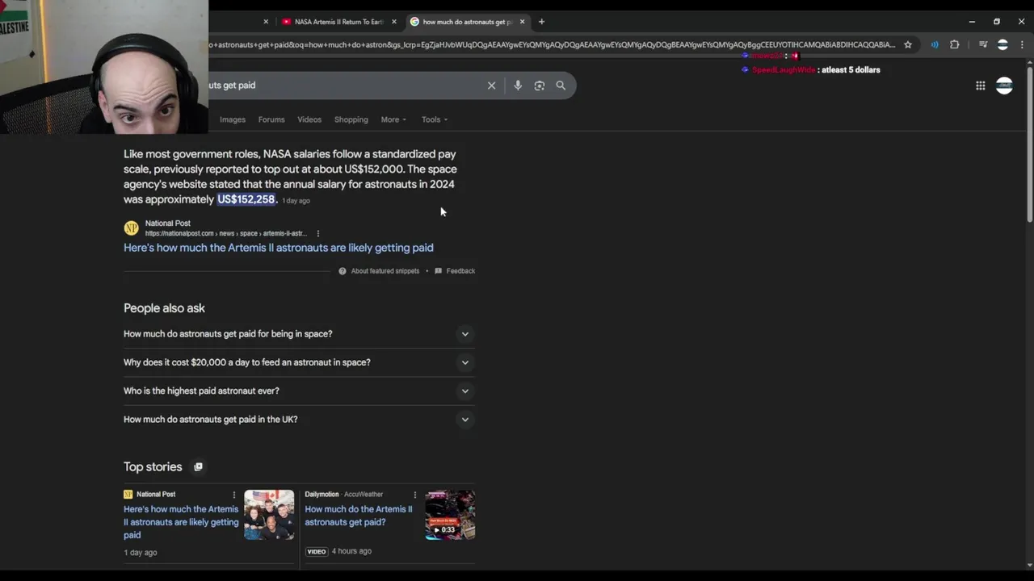1034x581 pixels.
Task: Open the Tools dropdown
Action: pos(434,119)
